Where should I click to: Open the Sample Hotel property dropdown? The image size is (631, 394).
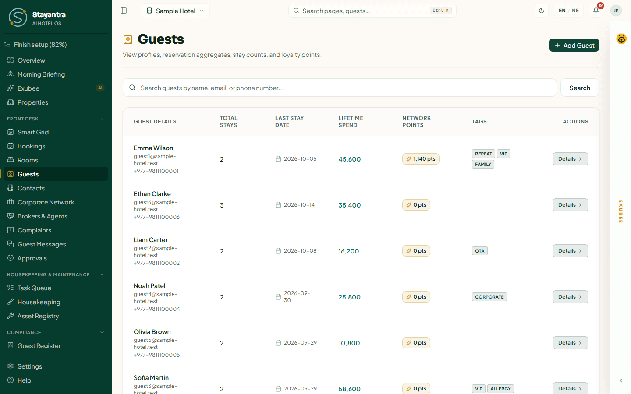(x=175, y=11)
